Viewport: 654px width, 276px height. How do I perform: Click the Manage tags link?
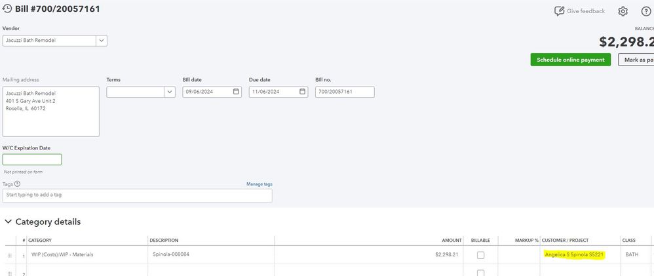click(x=259, y=184)
